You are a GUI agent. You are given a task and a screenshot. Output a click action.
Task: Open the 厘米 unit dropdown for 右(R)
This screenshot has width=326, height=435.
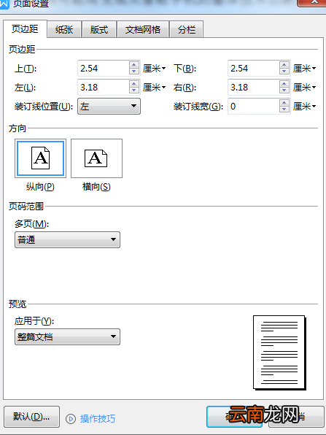point(305,88)
